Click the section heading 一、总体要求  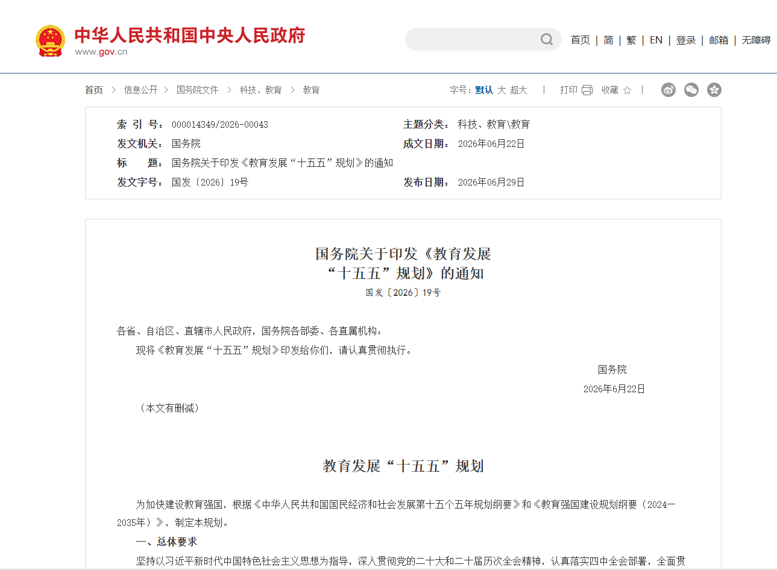coord(167,542)
